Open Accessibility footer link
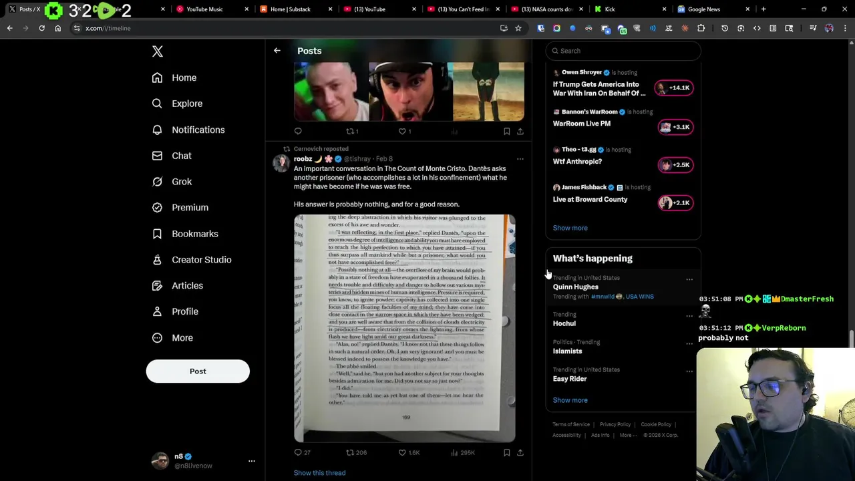 [x=566, y=436]
